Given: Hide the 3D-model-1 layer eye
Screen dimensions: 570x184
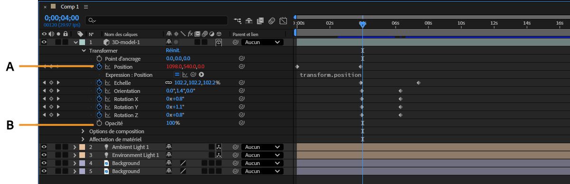Looking at the screenshot, I should [44, 42].
